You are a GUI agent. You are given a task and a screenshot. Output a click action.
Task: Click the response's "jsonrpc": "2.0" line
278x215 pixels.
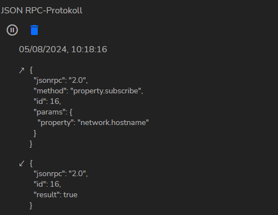[x=61, y=174]
